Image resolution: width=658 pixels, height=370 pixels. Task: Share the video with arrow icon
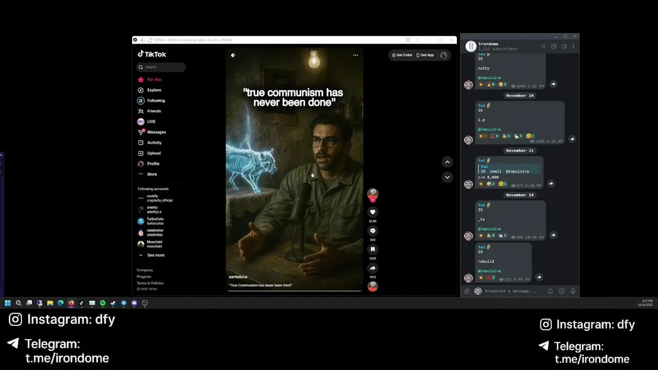[373, 268]
